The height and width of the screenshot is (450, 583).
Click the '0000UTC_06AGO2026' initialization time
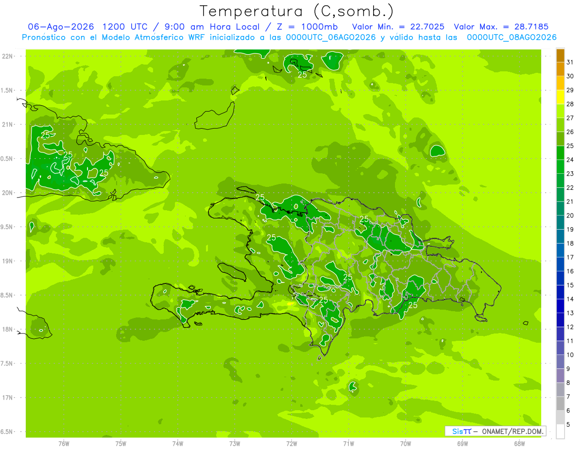tap(331, 37)
